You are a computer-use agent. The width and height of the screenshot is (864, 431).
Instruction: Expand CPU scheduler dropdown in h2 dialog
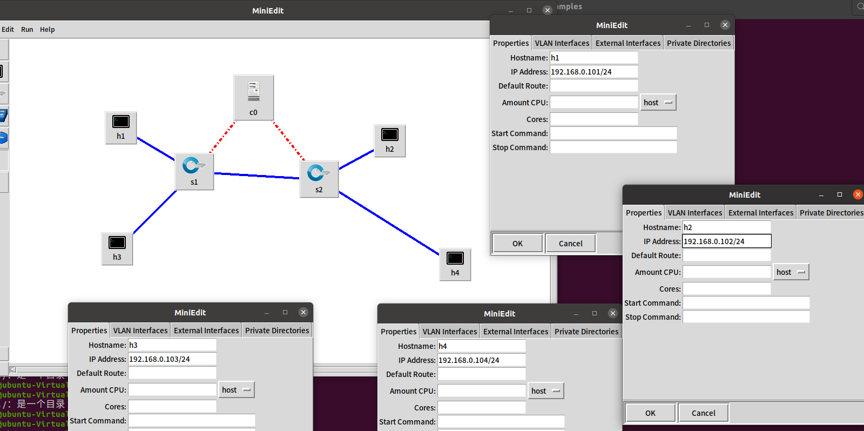791,272
